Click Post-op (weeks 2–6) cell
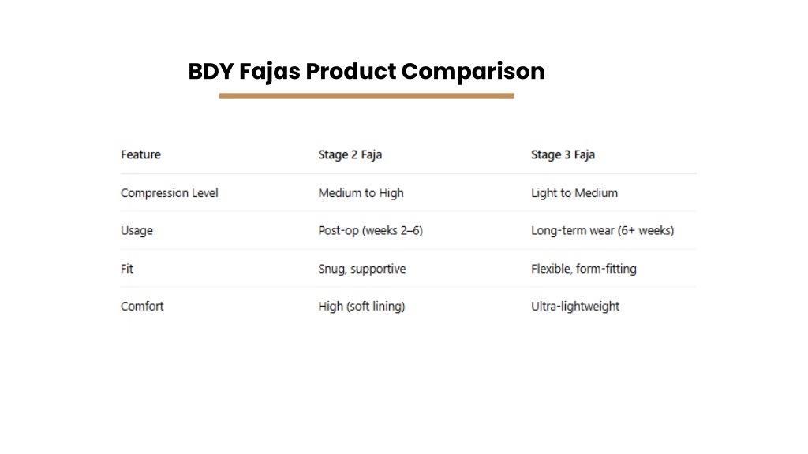 370,231
